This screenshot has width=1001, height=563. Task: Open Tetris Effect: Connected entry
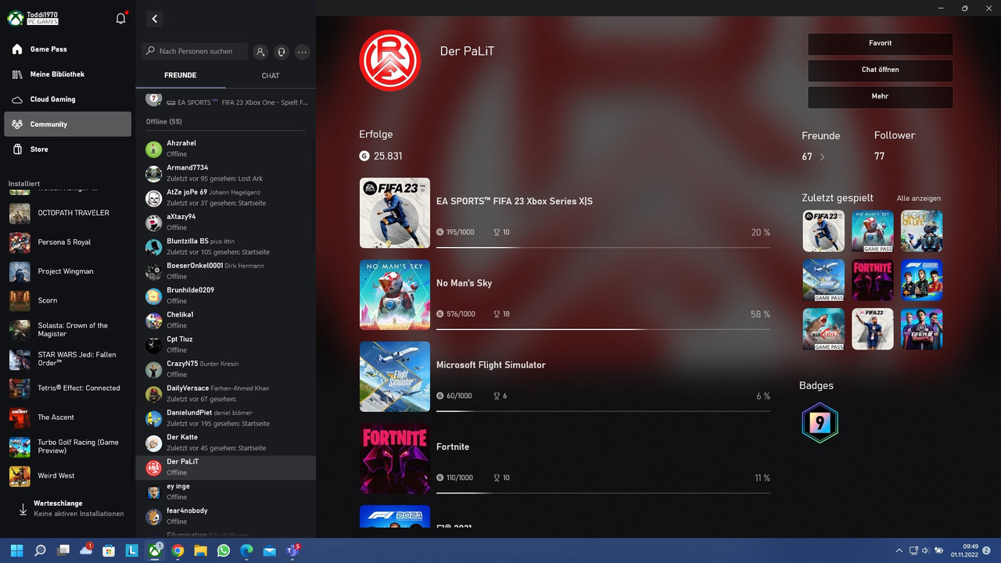coord(68,388)
